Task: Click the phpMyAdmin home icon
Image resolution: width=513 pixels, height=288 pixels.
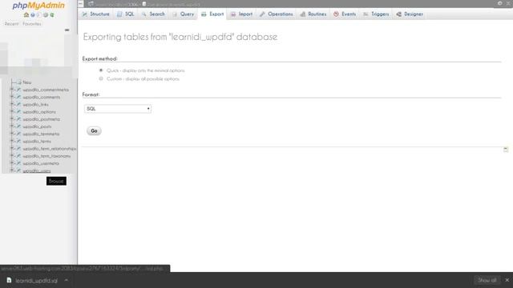Action: pyautogui.click(x=26, y=14)
